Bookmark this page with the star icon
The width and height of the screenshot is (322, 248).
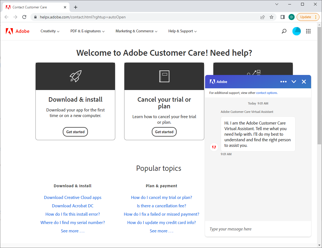click(271, 17)
